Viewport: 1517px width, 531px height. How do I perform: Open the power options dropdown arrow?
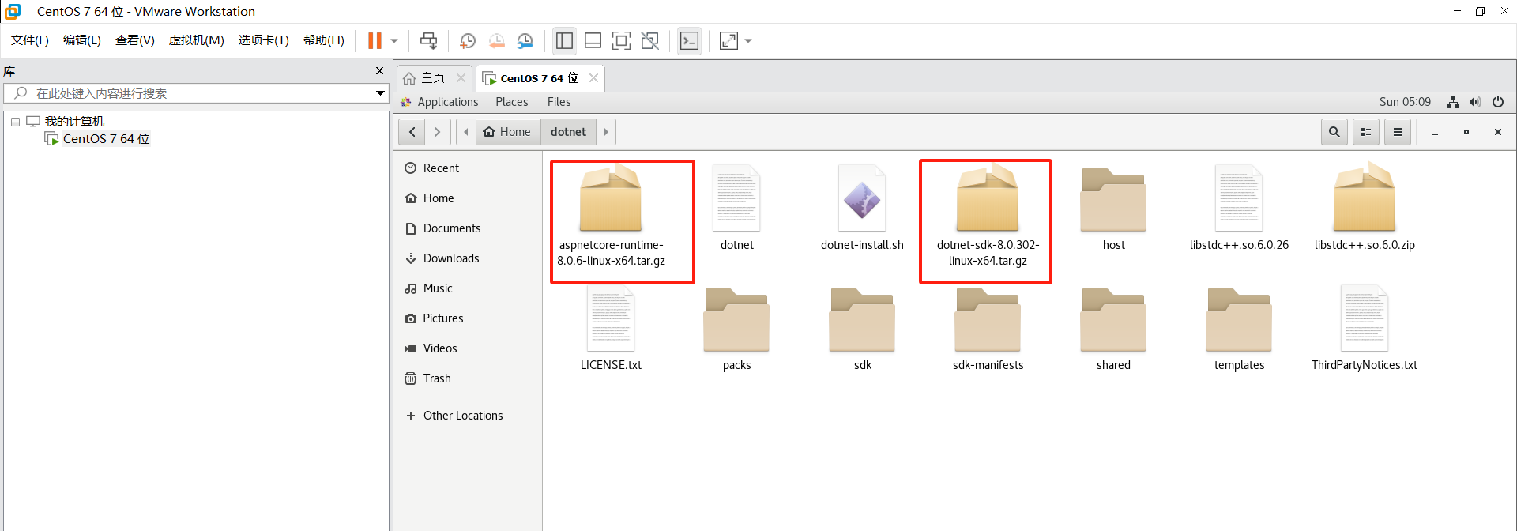pyautogui.click(x=394, y=41)
